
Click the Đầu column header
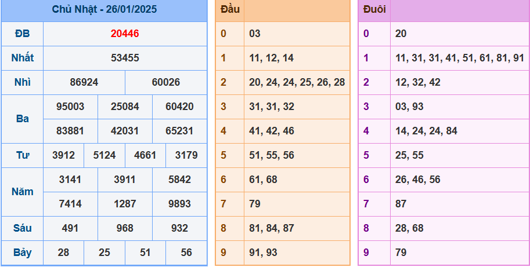(x=230, y=9)
